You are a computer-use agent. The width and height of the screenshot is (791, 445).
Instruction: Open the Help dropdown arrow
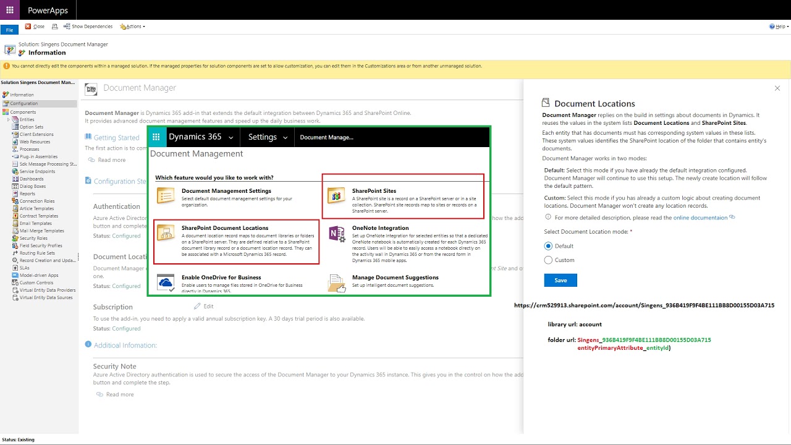tap(787, 27)
